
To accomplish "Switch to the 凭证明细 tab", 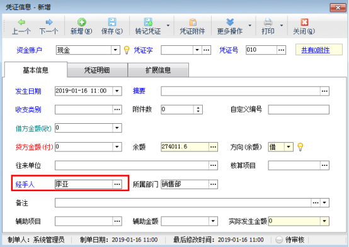I will (x=97, y=70).
